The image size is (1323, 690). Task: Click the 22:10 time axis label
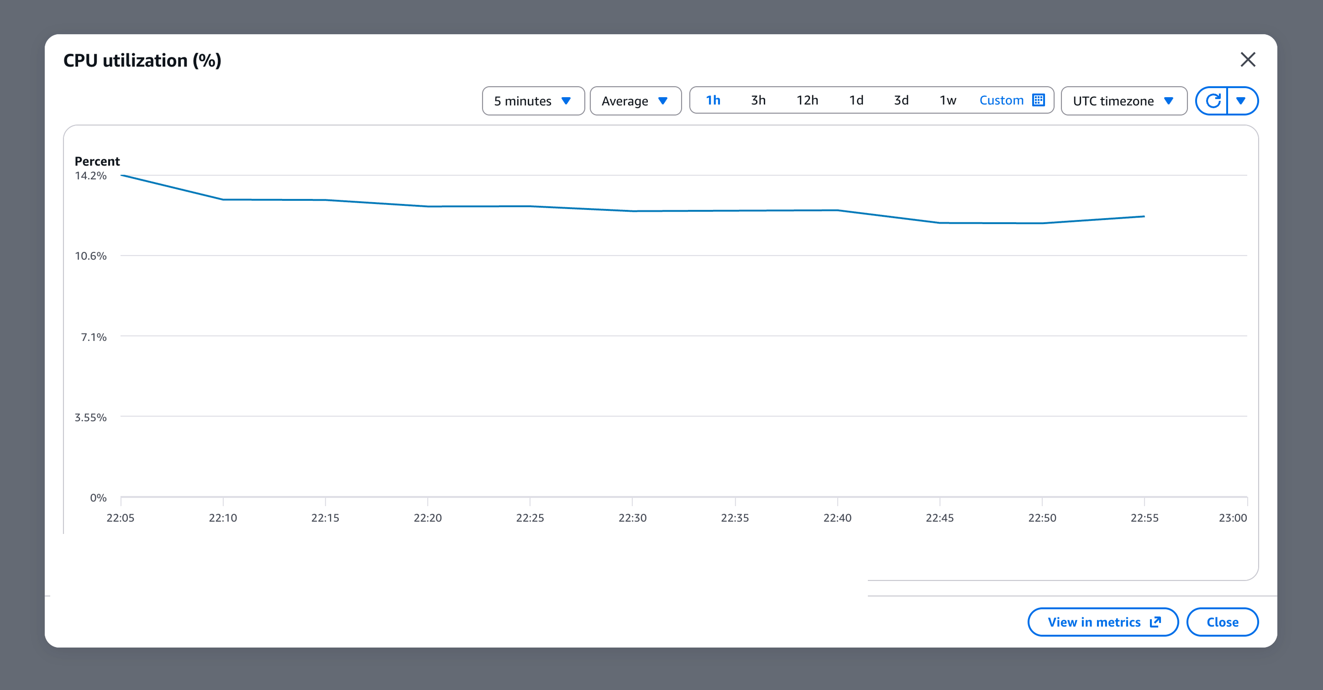click(223, 517)
